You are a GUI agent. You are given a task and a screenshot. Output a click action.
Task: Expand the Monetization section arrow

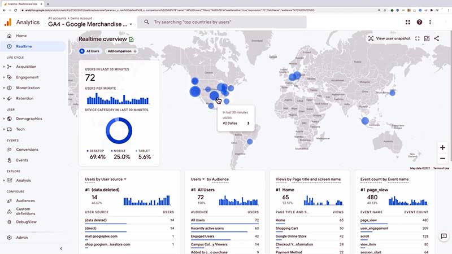pos(4,88)
